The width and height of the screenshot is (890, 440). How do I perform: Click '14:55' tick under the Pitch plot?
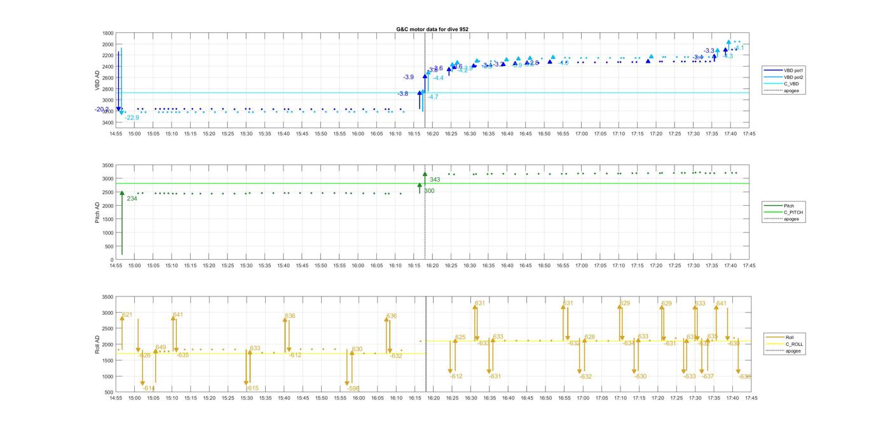click(116, 265)
